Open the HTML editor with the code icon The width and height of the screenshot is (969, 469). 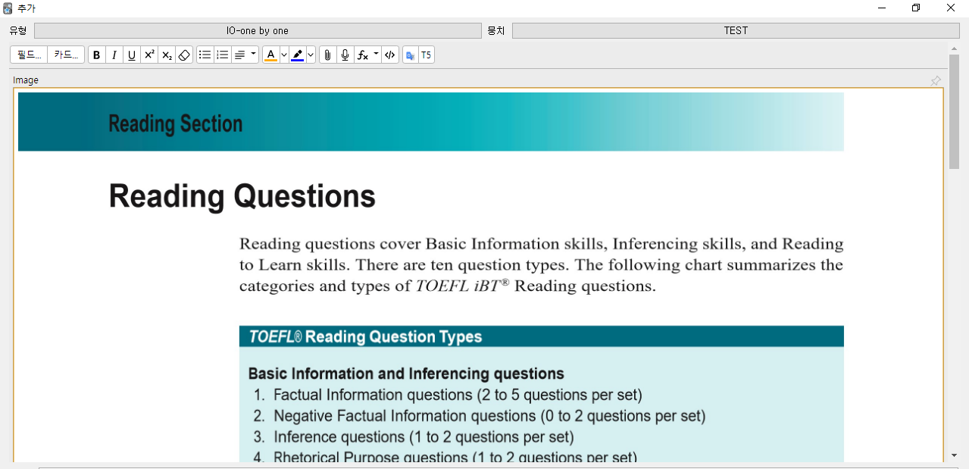[x=389, y=54]
